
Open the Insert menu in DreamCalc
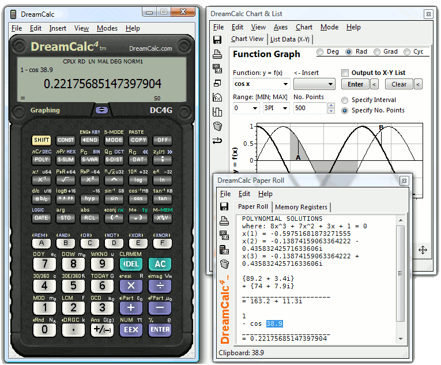tap(58, 28)
